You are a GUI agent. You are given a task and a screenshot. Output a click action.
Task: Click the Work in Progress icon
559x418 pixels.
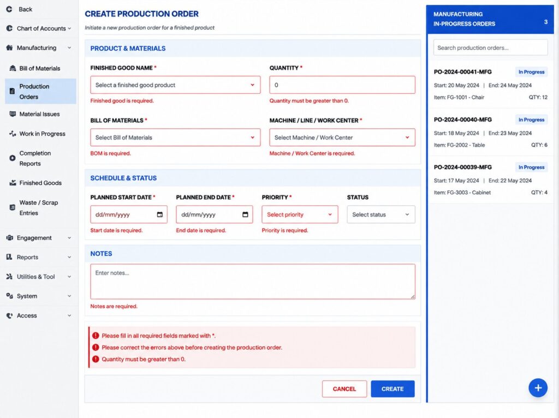(13, 134)
